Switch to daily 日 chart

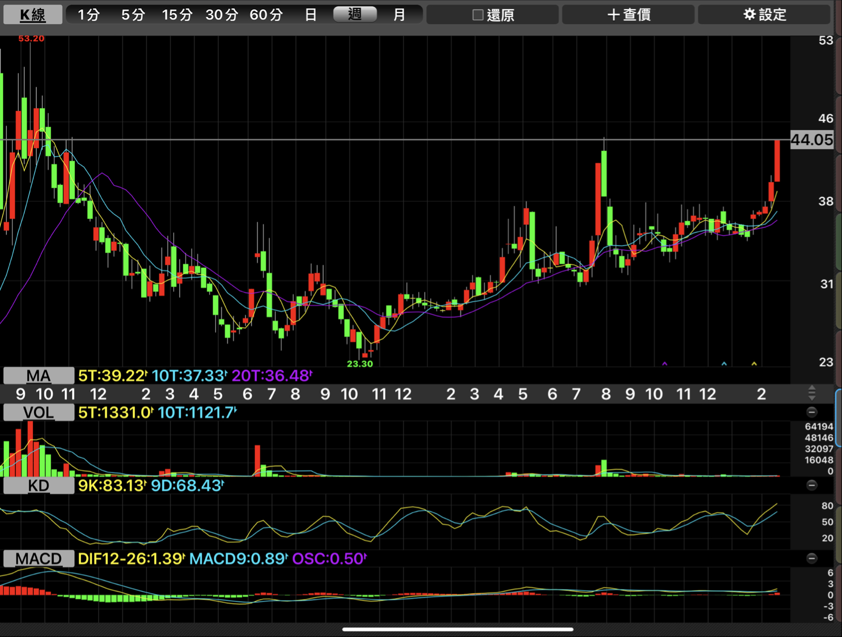[x=310, y=15]
